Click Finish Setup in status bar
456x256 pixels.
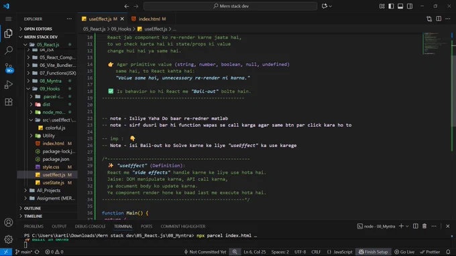pos(373,252)
